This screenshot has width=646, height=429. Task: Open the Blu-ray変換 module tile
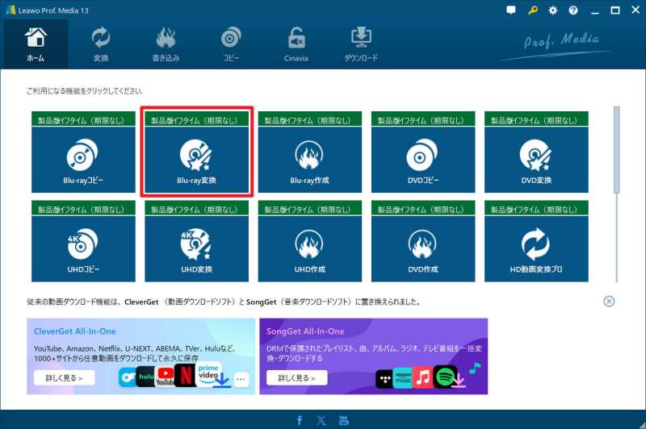pyautogui.click(x=196, y=160)
